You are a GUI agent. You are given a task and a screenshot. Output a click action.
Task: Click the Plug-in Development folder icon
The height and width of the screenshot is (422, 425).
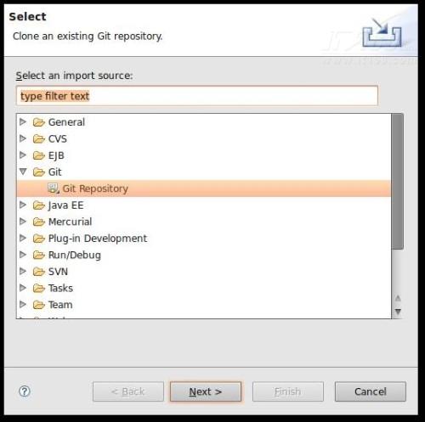39,239
